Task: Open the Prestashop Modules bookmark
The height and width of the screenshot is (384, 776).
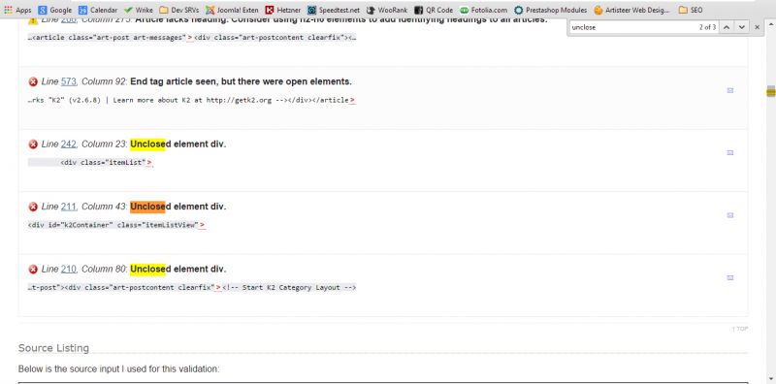Action: [x=550, y=10]
